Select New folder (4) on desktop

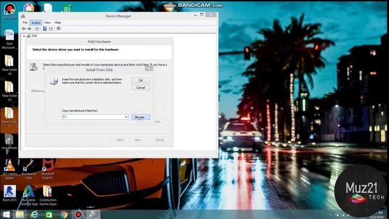pyautogui.click(x=10, y=64)
